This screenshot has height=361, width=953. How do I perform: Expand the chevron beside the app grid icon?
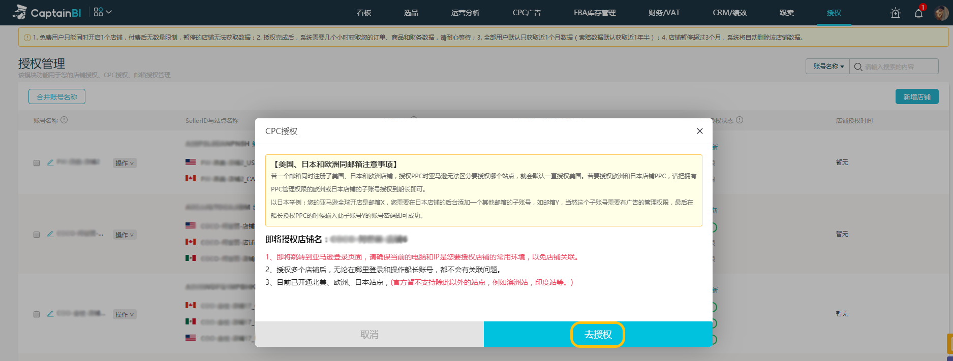point(109,12)
